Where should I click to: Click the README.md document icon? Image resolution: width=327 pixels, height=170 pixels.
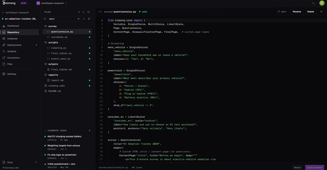pyautogui.click(x=46, y=91)
